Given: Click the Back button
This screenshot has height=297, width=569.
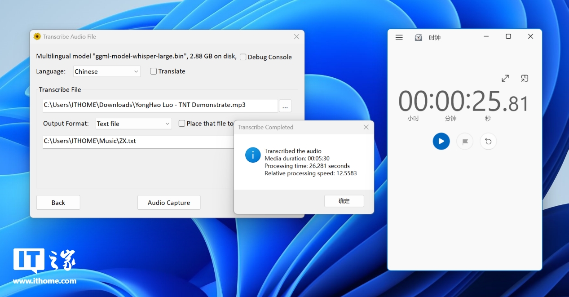Looking at the screenshot, I should pyautogui.click(x=58, y=203).
